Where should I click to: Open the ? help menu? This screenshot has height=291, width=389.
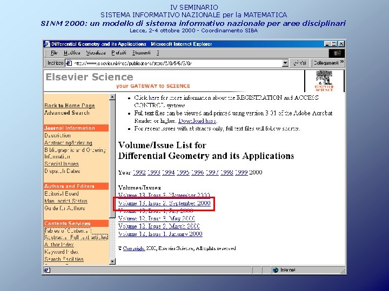click(x=158, y=53)
